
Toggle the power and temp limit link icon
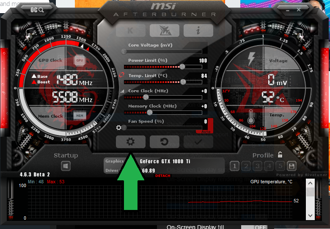click(x=122, y=74)
